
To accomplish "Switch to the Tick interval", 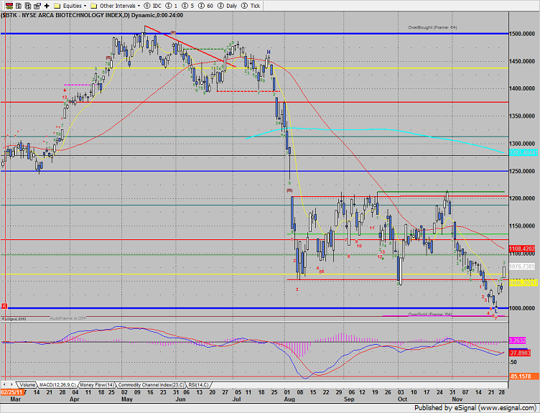I will 251,6.
